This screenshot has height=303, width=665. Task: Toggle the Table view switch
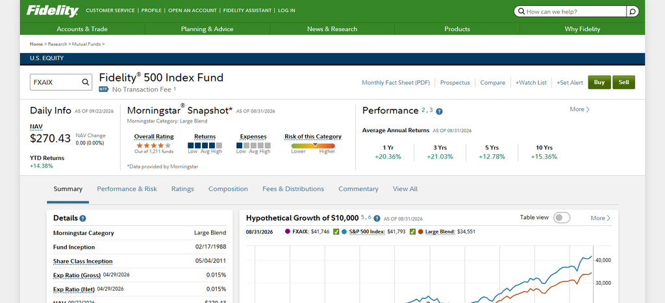coord(562,218)
